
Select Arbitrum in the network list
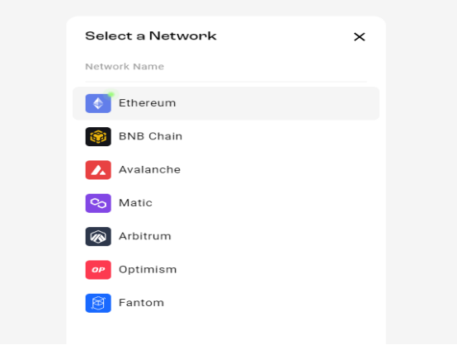pos(145,236)
